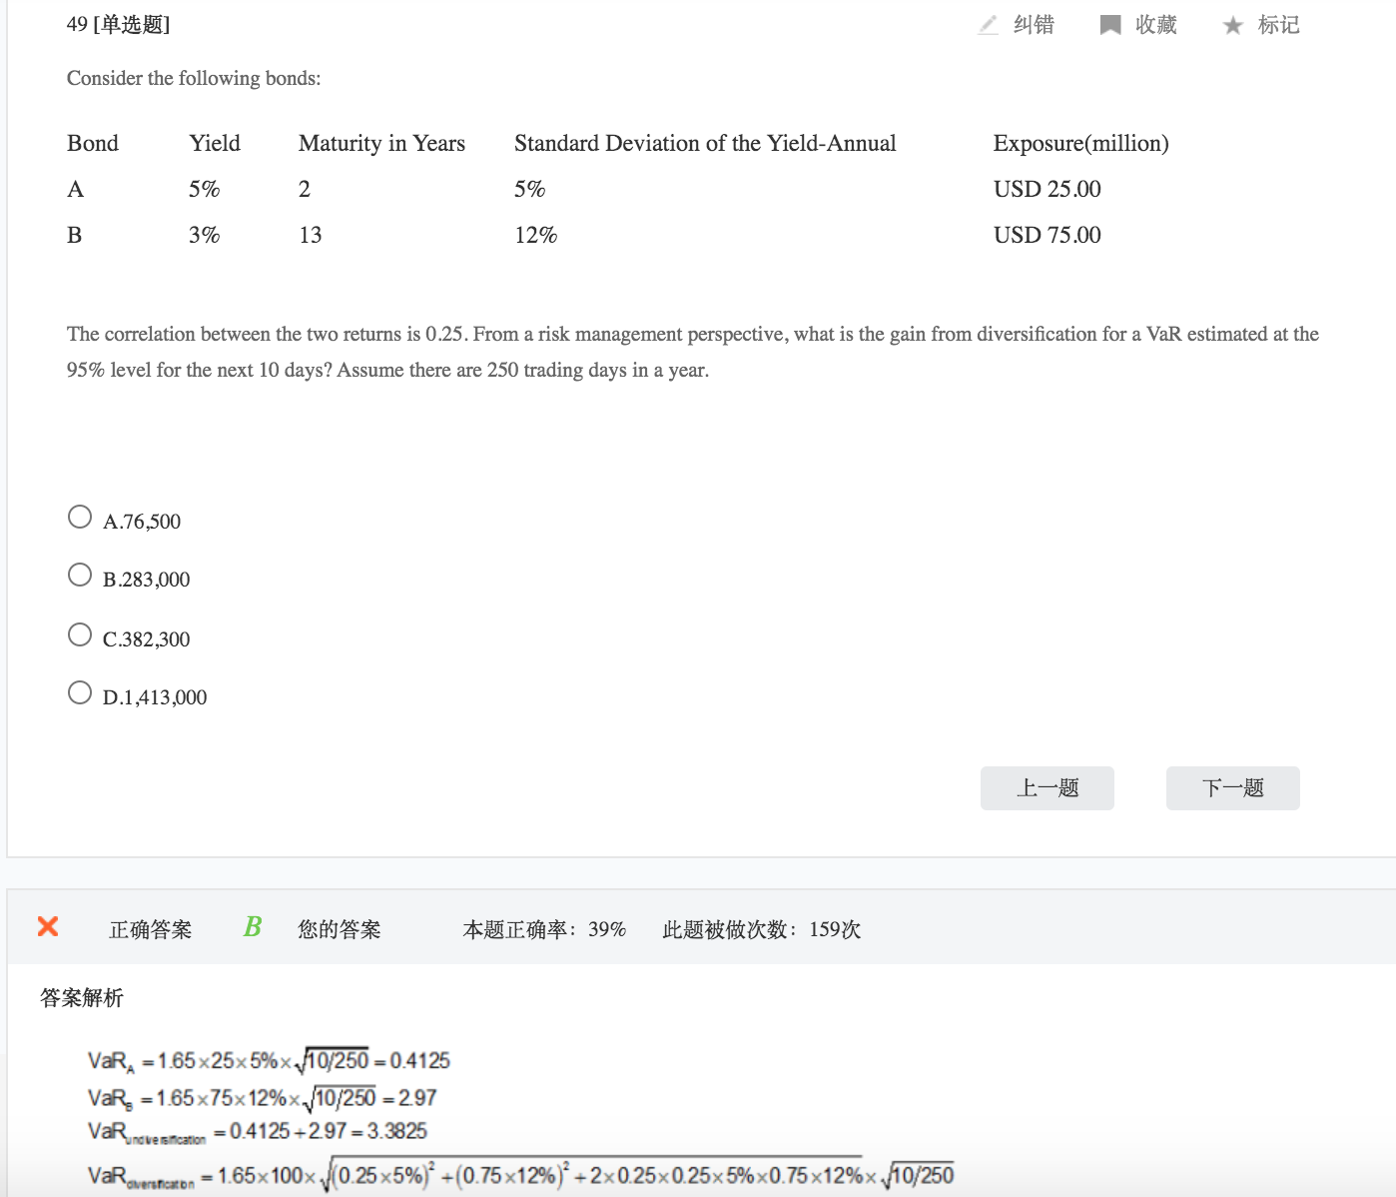Click the red X wrong-answer icon
The width and height of the screenshot is (1396, 1197).
[48, 927]
